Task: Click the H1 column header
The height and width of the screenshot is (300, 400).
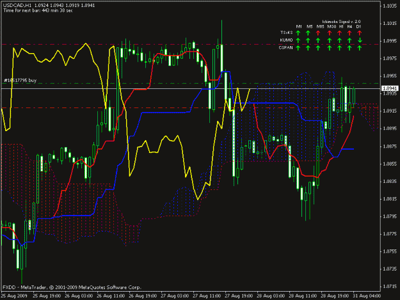Action: click(341, 26)
